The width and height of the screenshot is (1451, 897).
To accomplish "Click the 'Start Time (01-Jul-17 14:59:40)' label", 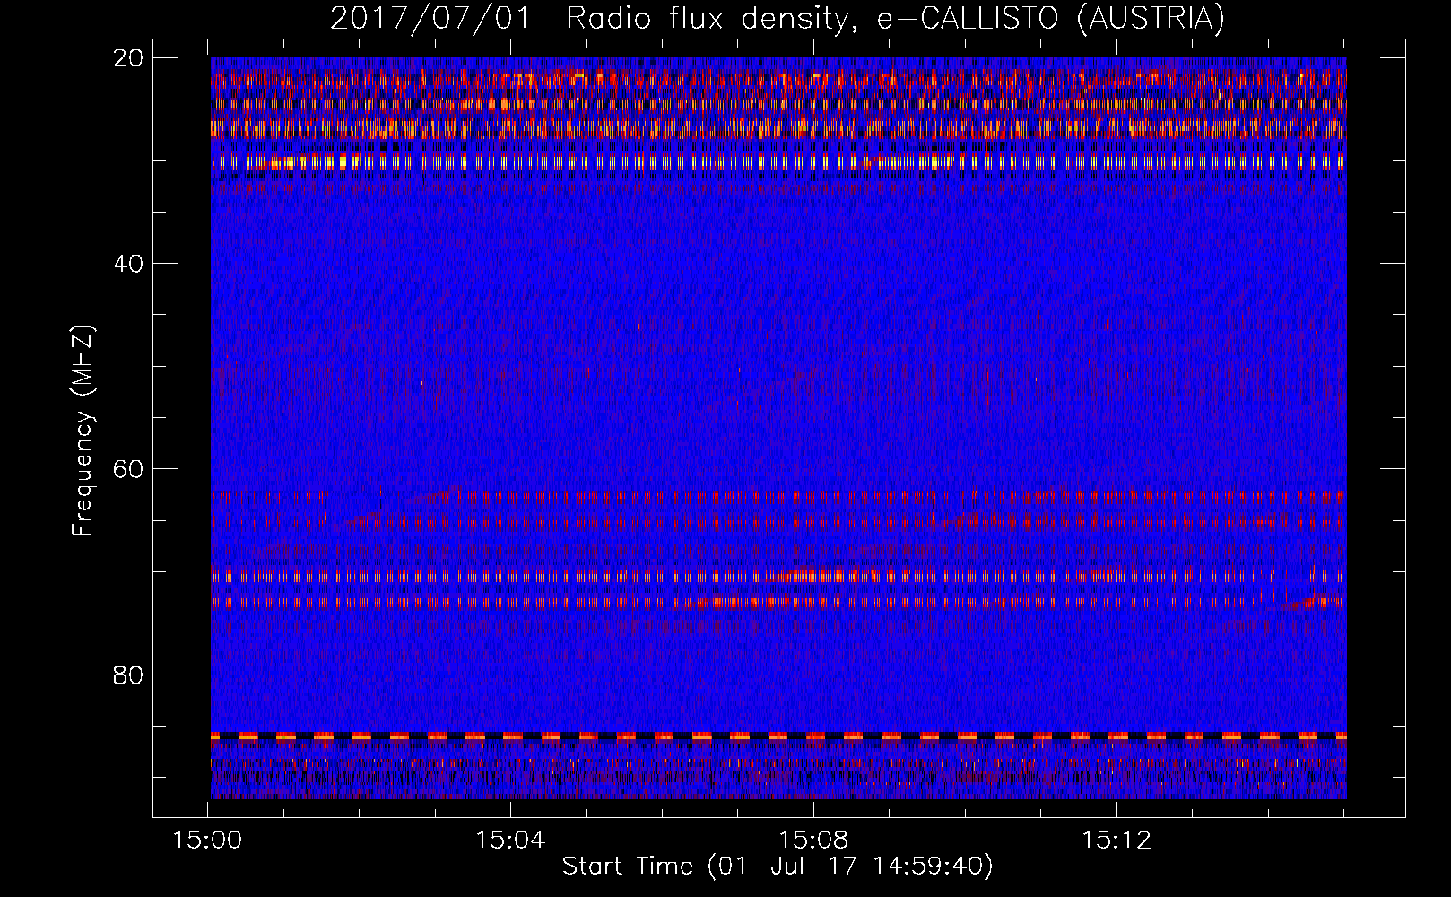I will pyautogui.click(x=778, y=867).
